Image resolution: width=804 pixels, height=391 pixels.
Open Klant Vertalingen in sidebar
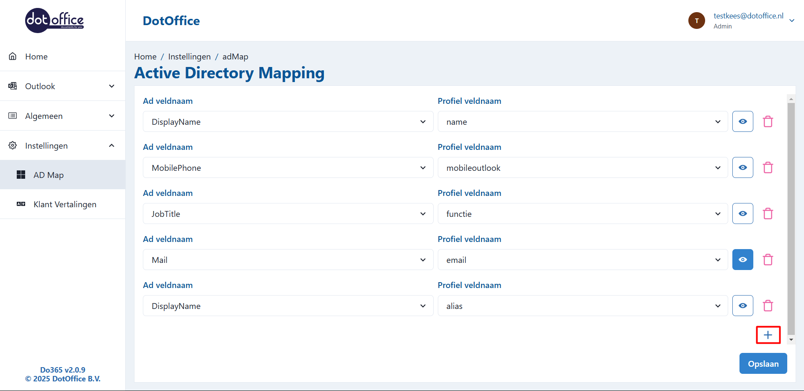pos(65,204)
